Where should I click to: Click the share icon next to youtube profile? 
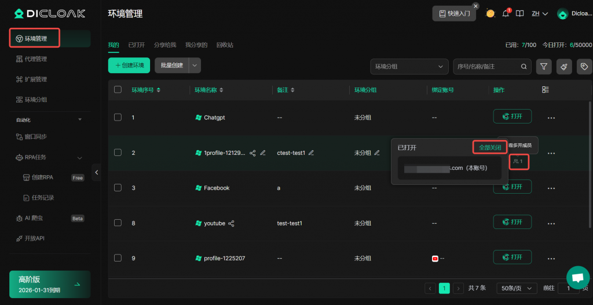(x=232, y=223)
